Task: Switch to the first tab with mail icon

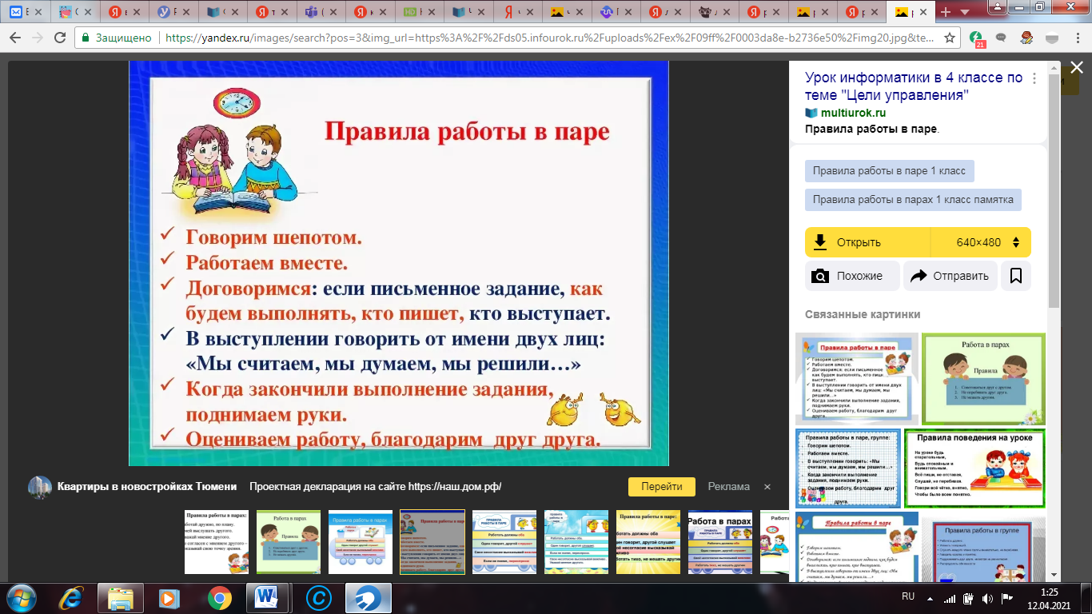Action: pos(27,12)
